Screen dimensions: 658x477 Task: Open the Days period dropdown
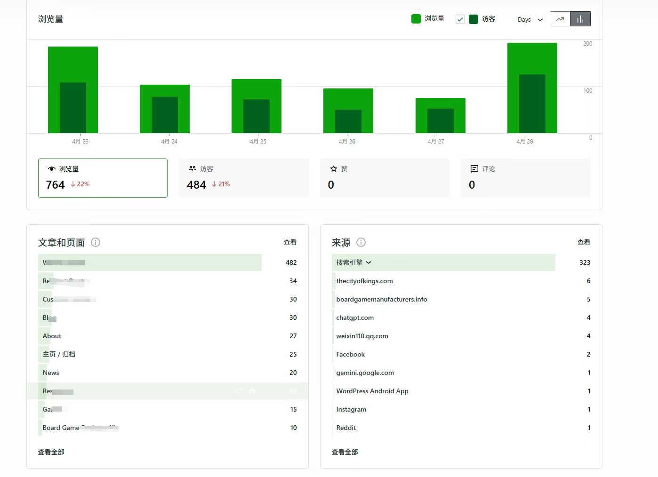[530, 20]
